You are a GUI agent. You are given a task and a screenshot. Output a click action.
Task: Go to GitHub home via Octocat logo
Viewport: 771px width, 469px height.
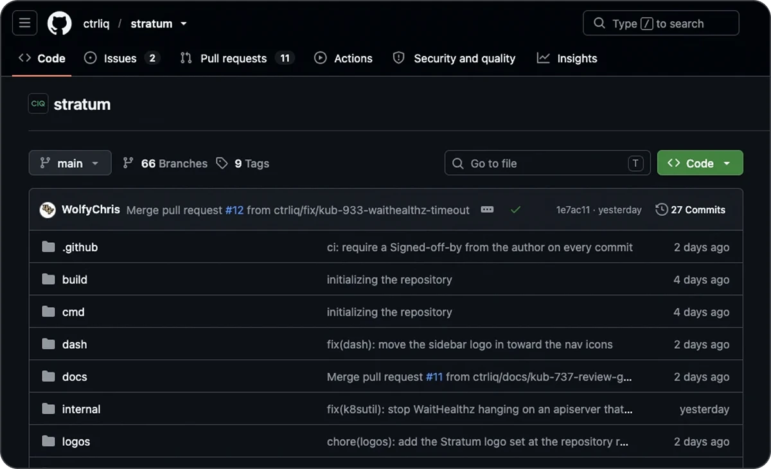[x=60, y=23]
